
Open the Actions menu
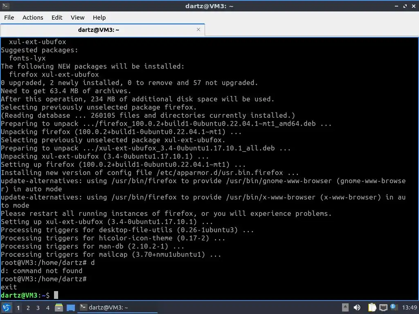click(x=33, y=18)
